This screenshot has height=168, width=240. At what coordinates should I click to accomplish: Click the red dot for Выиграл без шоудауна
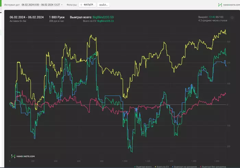201,167
